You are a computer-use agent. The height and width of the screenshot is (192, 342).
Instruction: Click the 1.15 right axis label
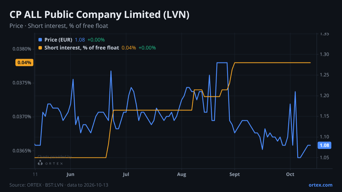coord(325,116)
